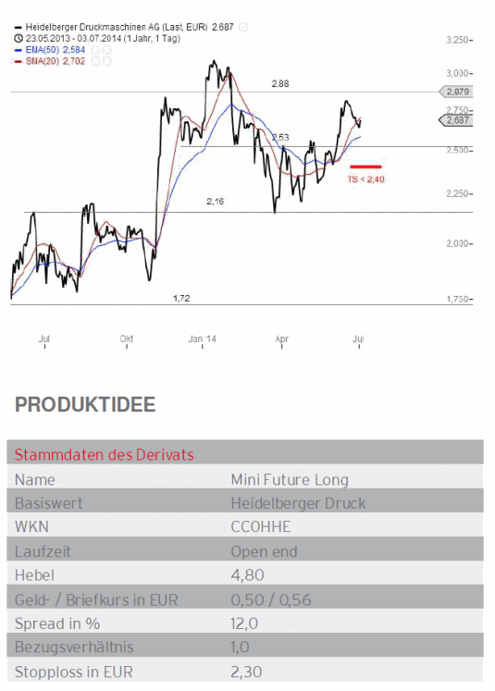The width and height of the screenshot is (495, 691).
Task: Click the red TS < 2,40 stop line
Action: coord(365,167)
